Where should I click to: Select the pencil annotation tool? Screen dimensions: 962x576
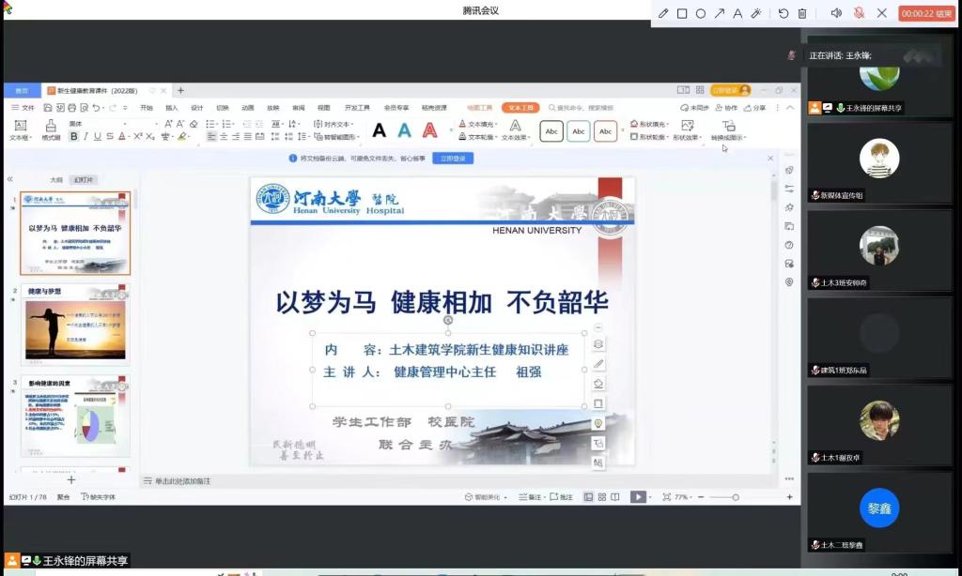tap(663, 13)
